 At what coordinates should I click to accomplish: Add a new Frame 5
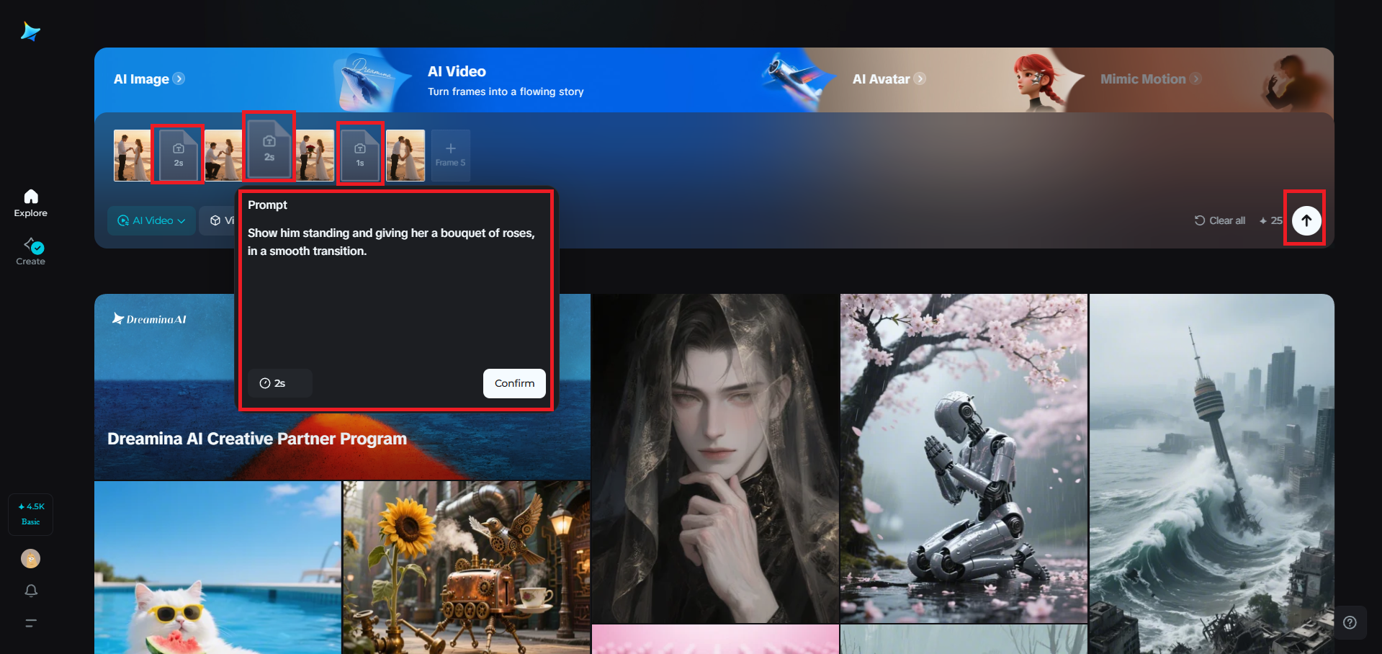[450, 155]
